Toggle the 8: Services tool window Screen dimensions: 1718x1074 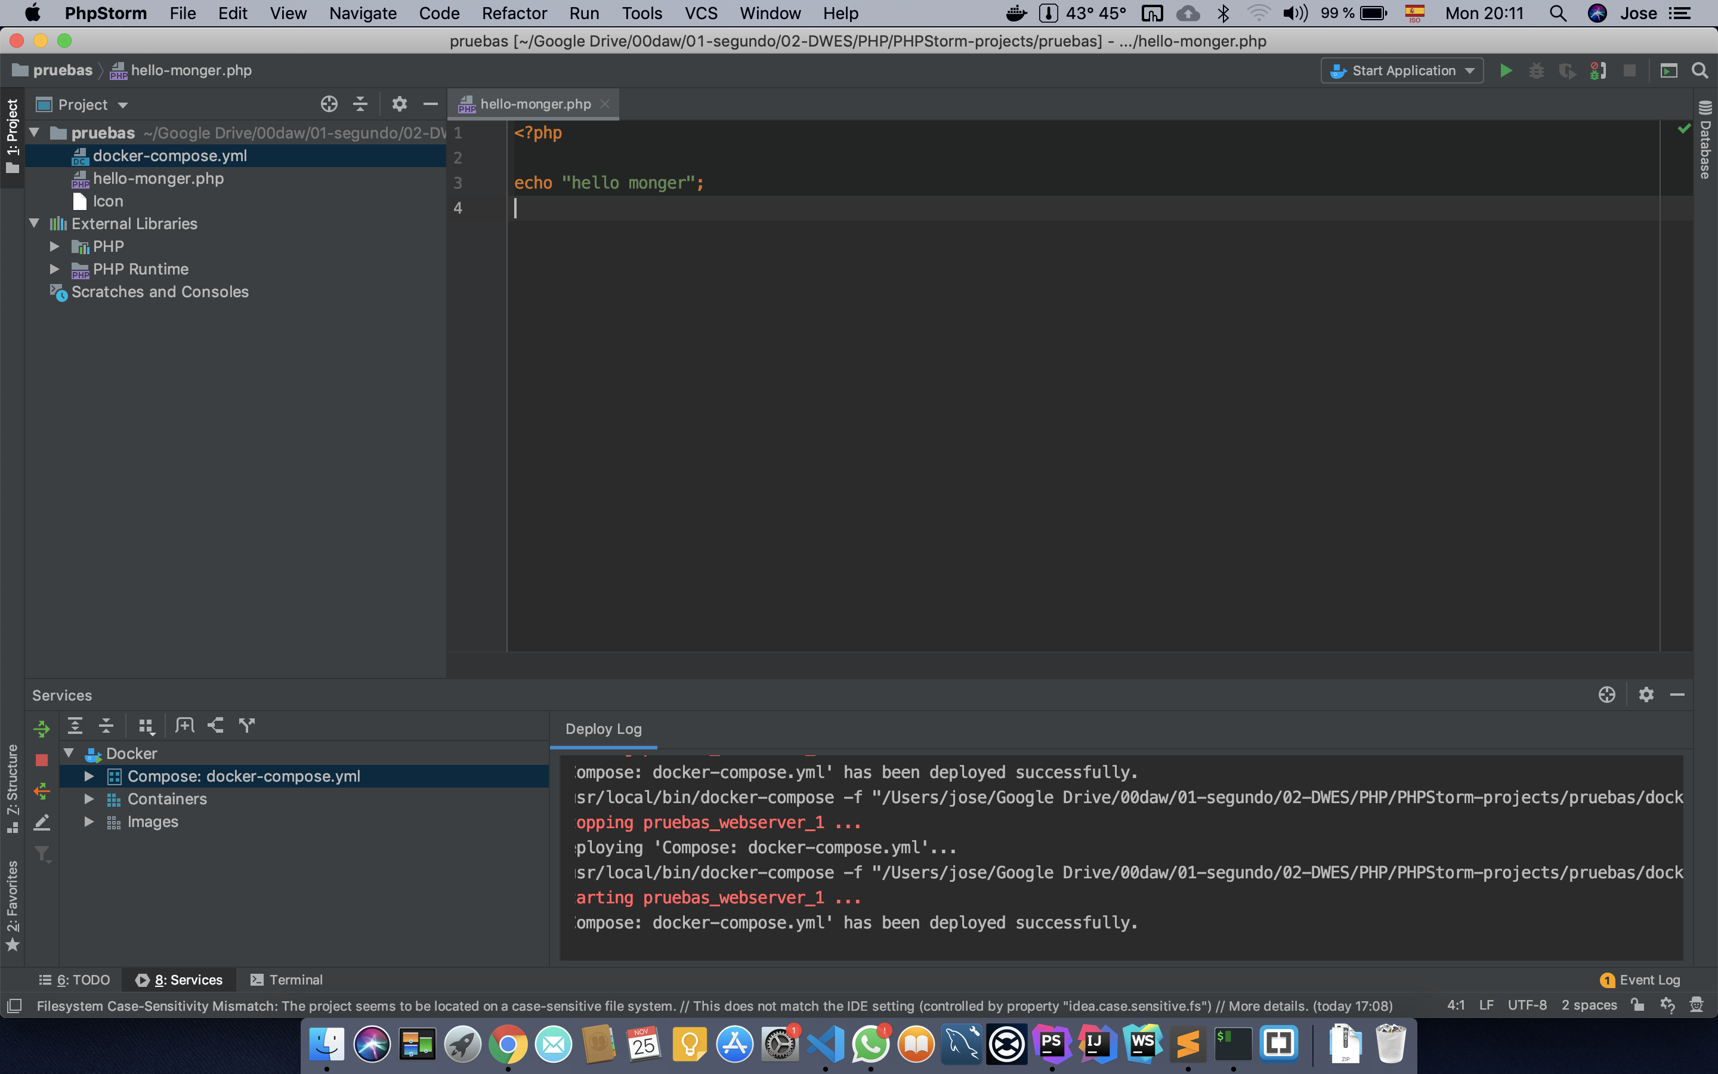[179, 980]
